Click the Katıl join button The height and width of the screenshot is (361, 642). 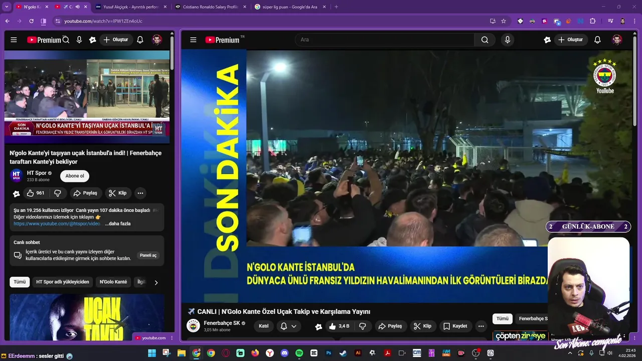point(263,326)
